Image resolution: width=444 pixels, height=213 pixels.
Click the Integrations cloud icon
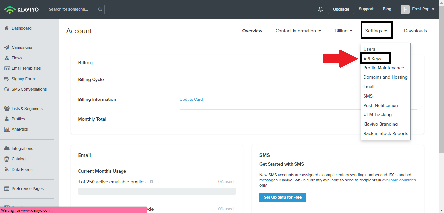[x=7, y=149]
